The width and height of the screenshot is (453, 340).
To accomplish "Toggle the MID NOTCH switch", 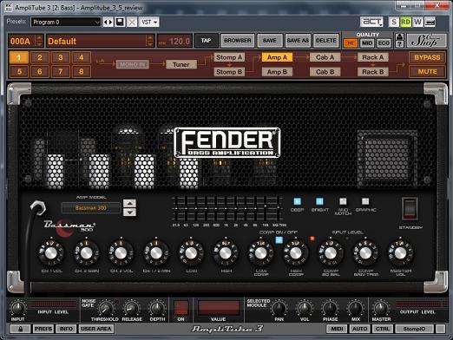I will 343,201.
